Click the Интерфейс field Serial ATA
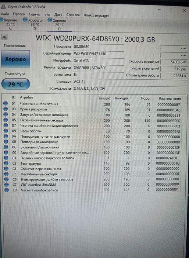 point(98,61)
